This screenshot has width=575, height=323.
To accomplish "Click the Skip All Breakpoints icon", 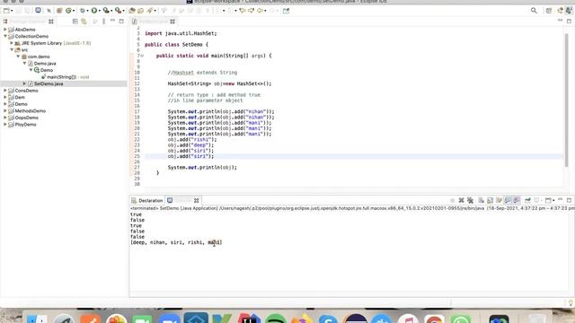I will 49,11.
